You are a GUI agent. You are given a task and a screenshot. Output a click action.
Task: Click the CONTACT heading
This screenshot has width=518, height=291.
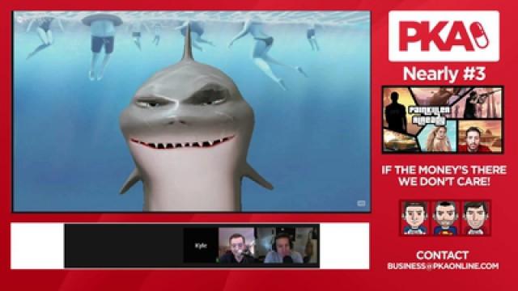pos(443,255)
